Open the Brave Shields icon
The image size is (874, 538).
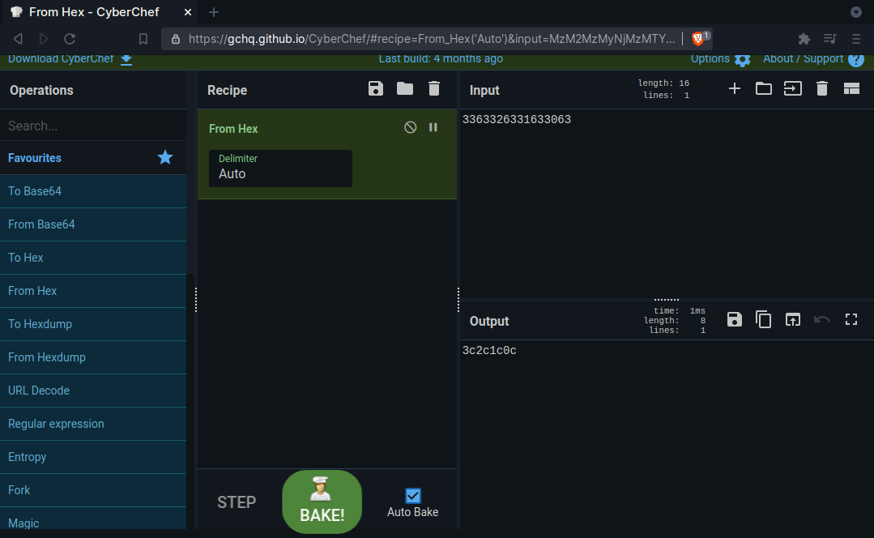(698, 38)
